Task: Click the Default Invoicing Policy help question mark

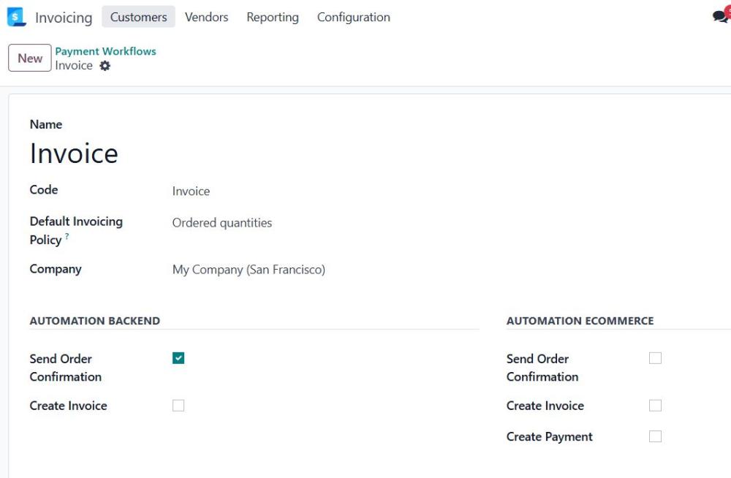Action: (x=67, y=236)
